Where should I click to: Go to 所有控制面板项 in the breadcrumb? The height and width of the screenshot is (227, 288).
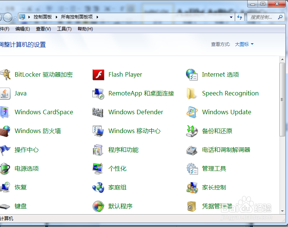point(77,17)
